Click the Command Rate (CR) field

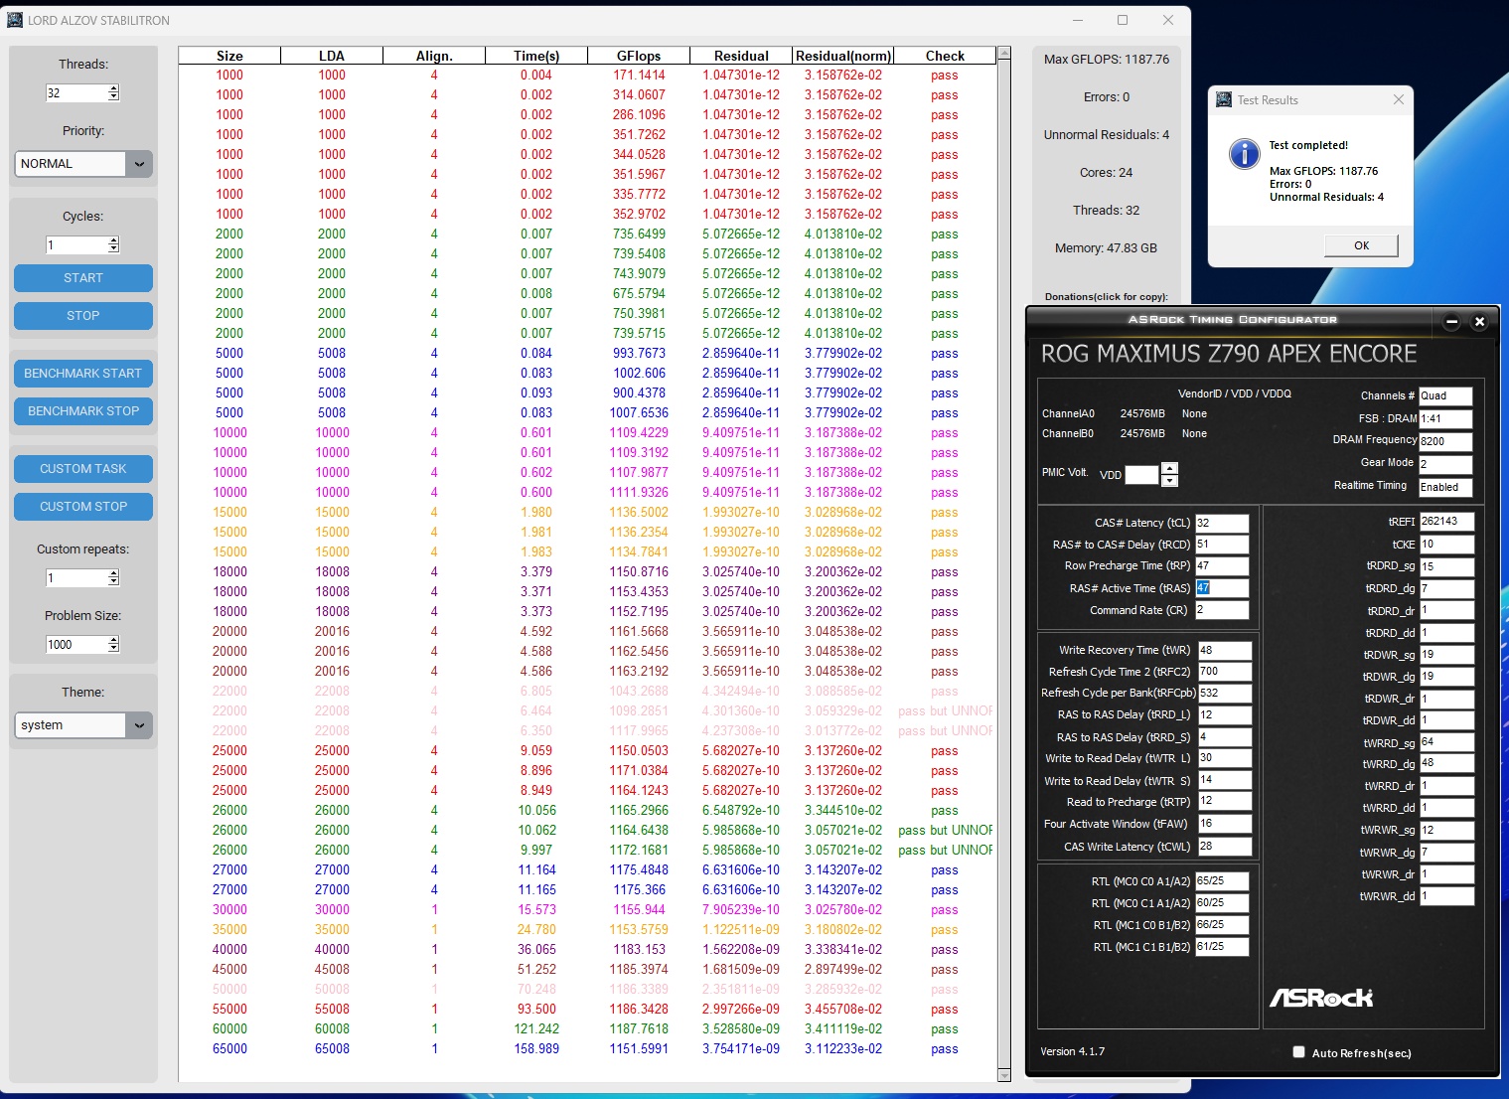(1222, 610)
